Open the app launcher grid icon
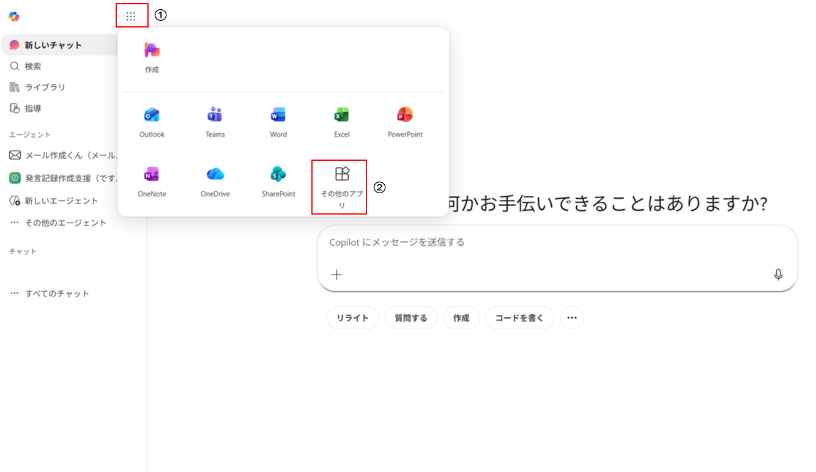 (131, 17)
